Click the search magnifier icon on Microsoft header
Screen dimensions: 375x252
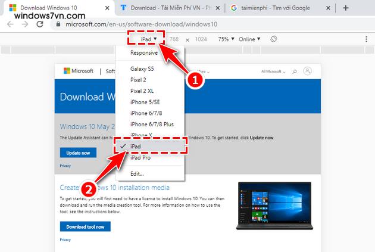(294, 71)
